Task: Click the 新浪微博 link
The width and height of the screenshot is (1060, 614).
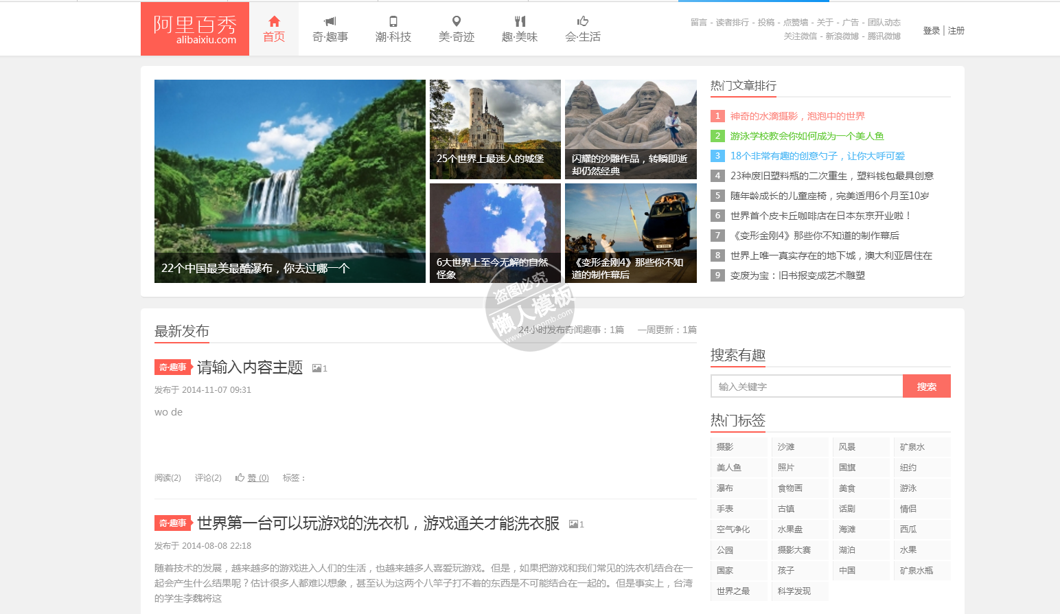Action: click(842, 36)
